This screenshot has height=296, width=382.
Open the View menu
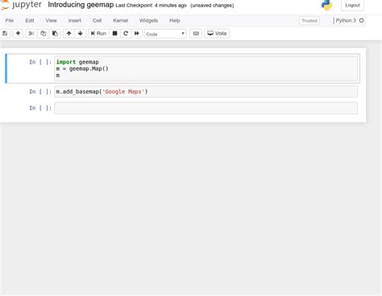point(51,20)
